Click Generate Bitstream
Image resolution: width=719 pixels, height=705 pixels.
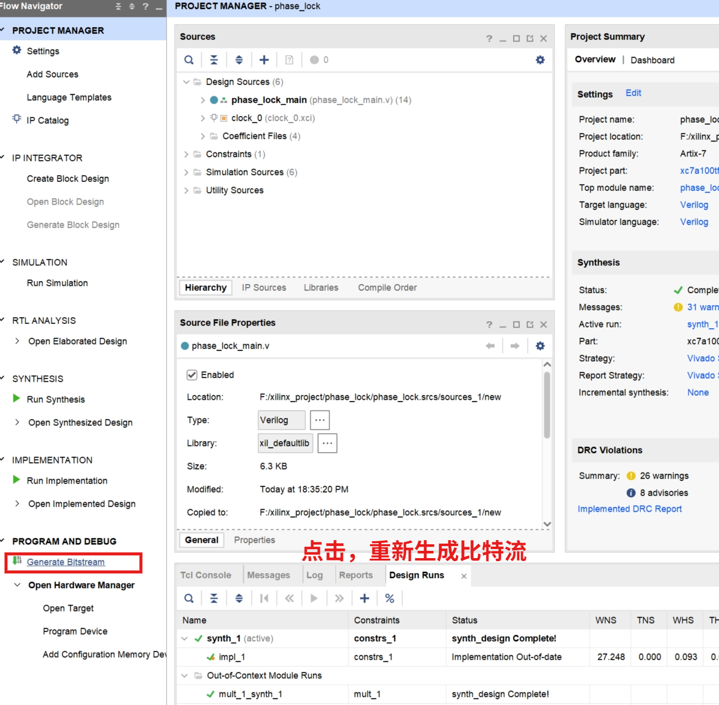66,562
